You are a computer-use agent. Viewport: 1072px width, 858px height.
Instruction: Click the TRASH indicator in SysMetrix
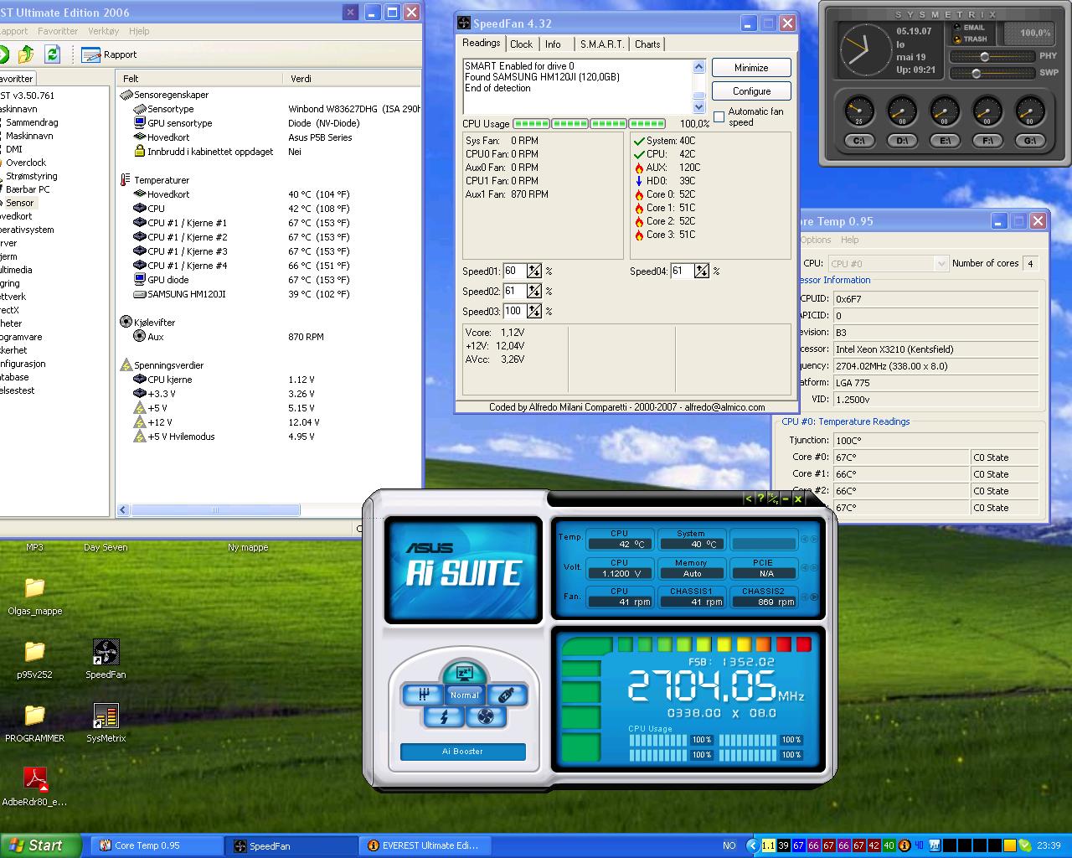(970, 39)
